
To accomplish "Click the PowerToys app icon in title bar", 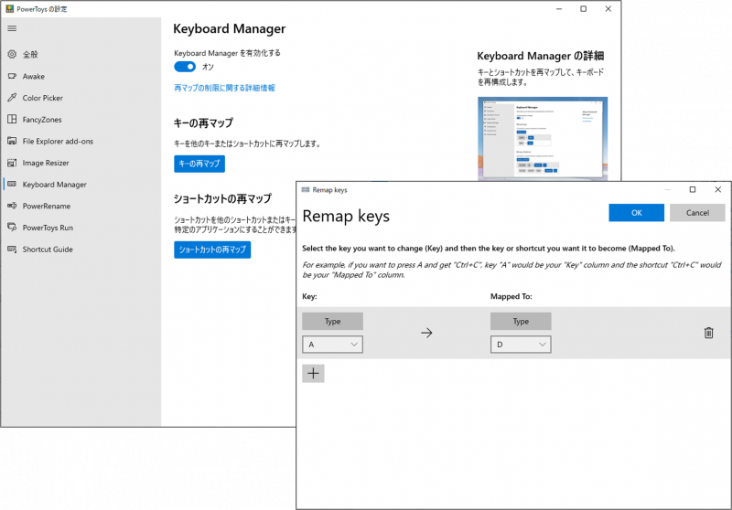I will (10, 9).
